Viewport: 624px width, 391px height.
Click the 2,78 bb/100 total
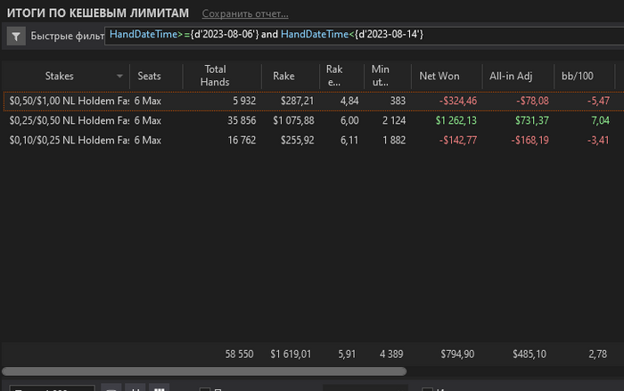coord(598,354)
